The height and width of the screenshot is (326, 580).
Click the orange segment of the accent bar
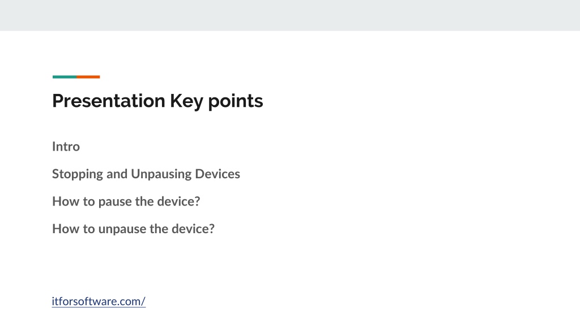88,77
